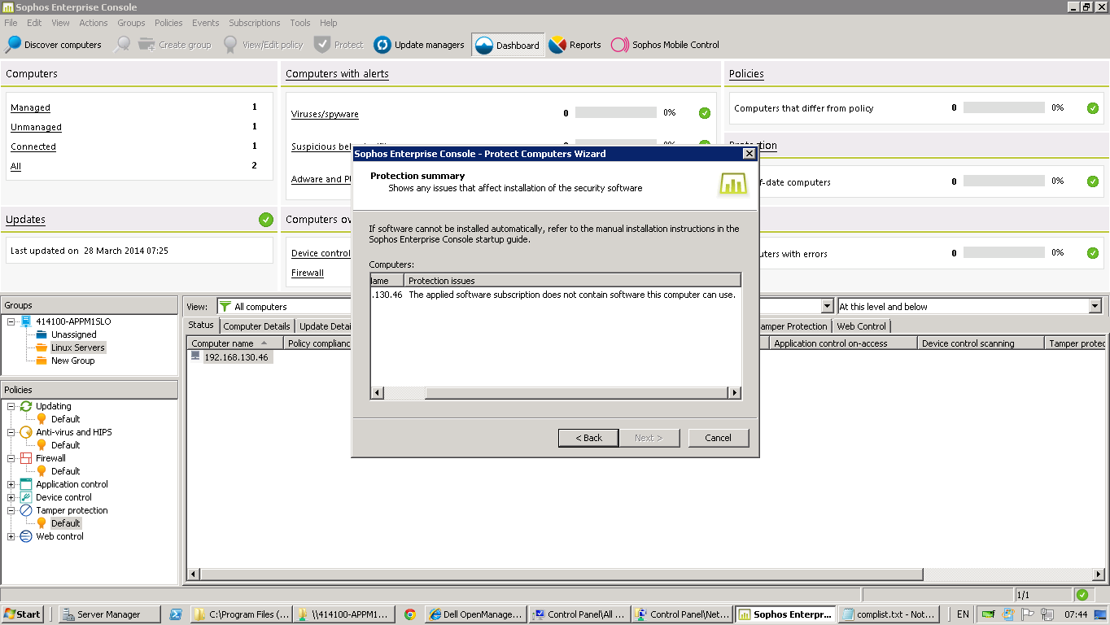Select the 192.168.130.46 computer row
Image resolution: width=1110 pixels, height=625 pixels.
(236, 357)
